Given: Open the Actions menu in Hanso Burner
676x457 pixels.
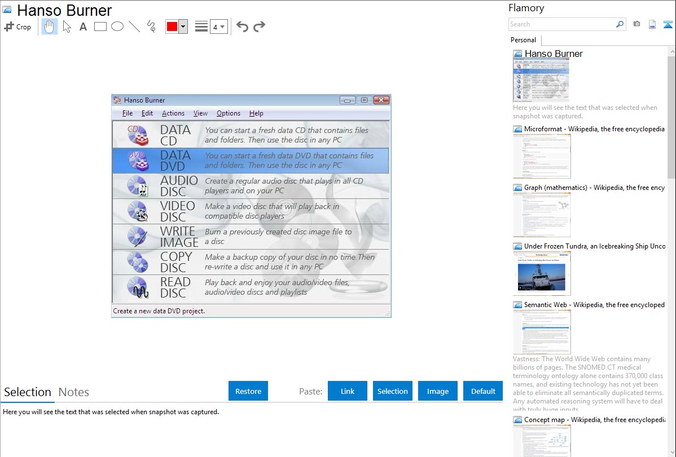Looking at the screenshot, I should point(173,113).
